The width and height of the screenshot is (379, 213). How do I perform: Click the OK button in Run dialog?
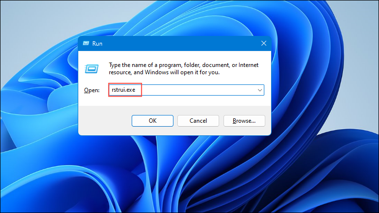click(x=153, y=121)
